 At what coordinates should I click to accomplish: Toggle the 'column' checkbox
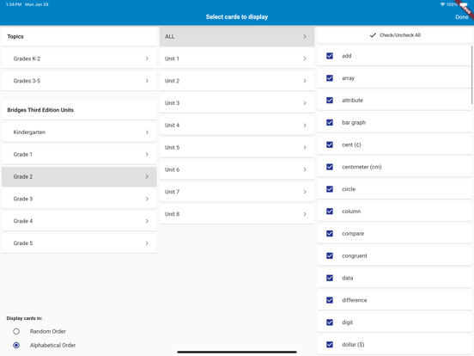(x=330, y=212)
